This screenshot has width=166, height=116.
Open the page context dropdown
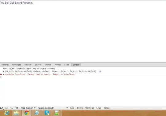(x=53, y=108)
